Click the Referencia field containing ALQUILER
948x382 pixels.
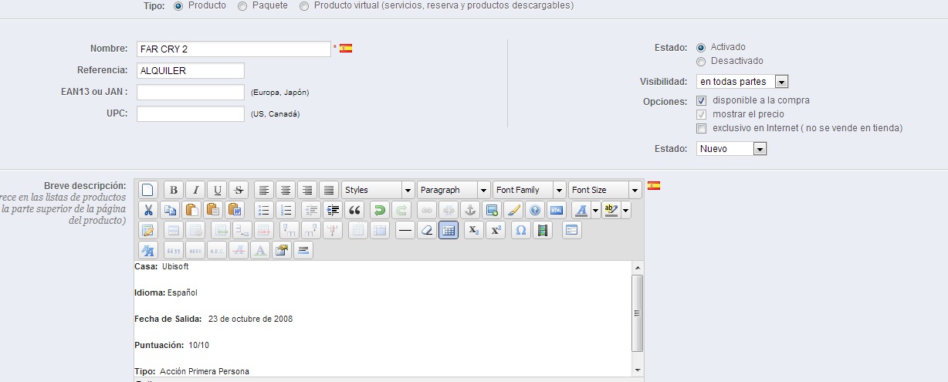(x=191, y=71)
